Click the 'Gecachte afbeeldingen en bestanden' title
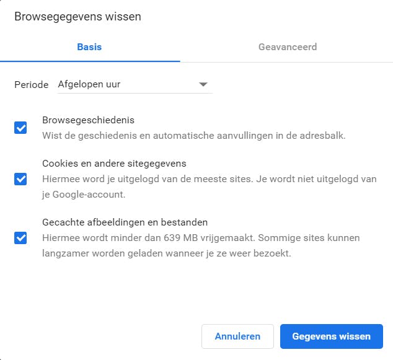Viewport: 393px width, 360px height. 125,222
